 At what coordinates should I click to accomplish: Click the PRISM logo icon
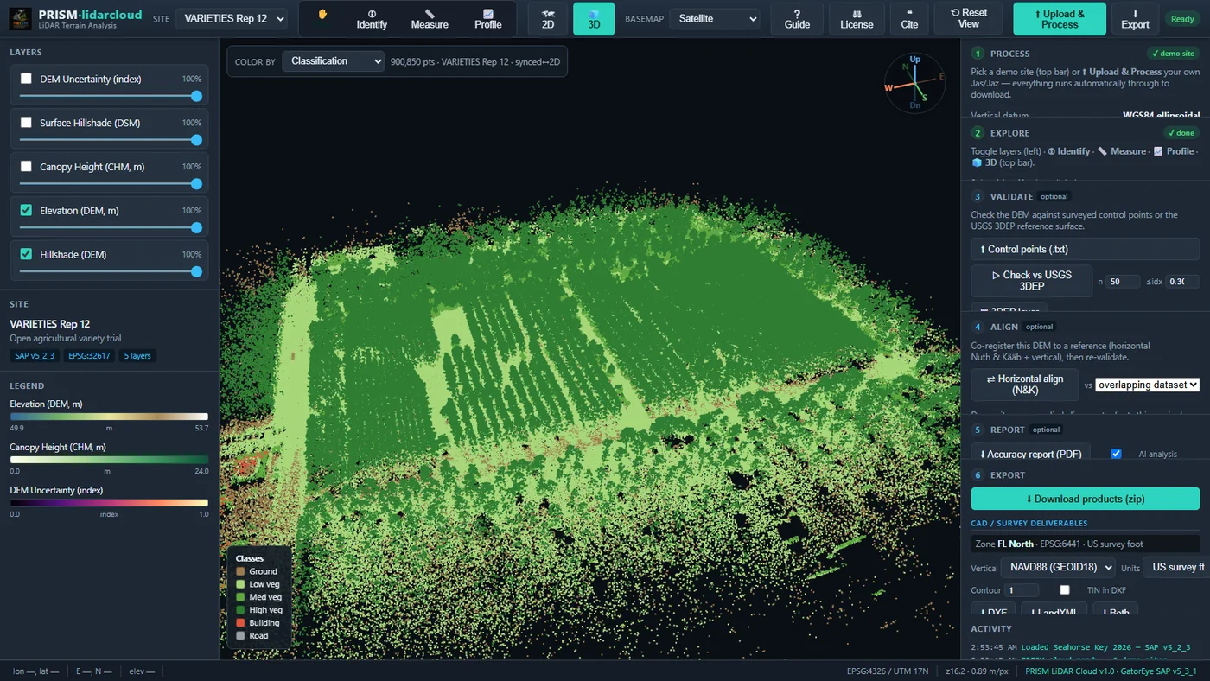click(21, 18)
